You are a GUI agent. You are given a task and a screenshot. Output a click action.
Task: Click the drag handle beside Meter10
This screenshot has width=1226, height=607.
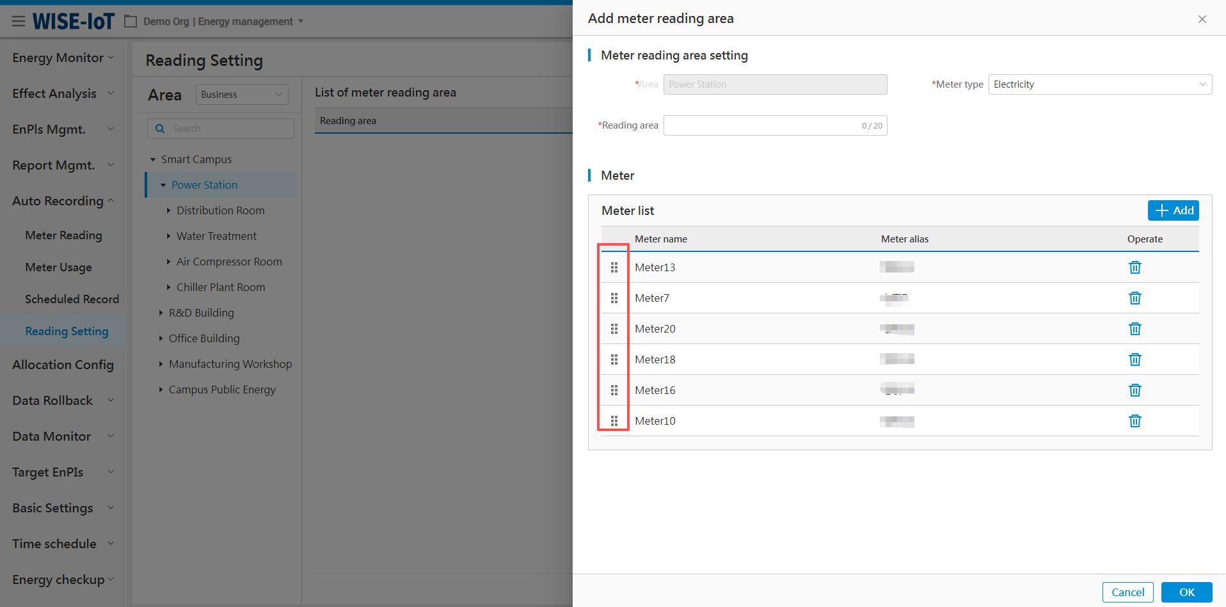[x=614, y=421]
